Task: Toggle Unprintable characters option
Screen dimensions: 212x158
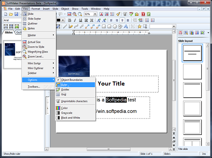Action: point(75,101)
